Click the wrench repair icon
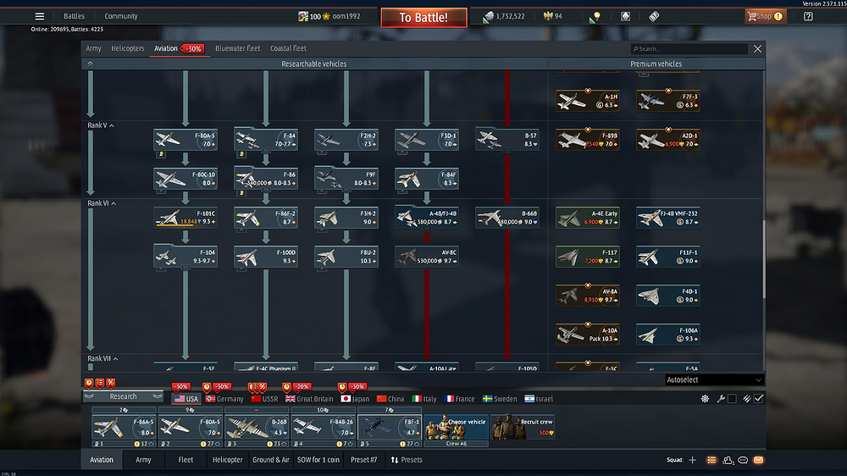 pyautogui.click(x=721, y=399)
